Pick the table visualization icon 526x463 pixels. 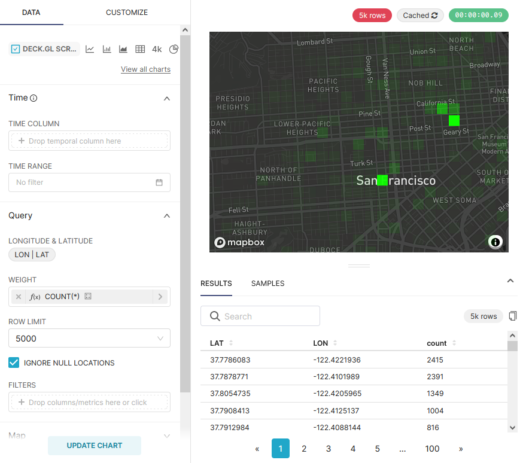pos(140,49)
